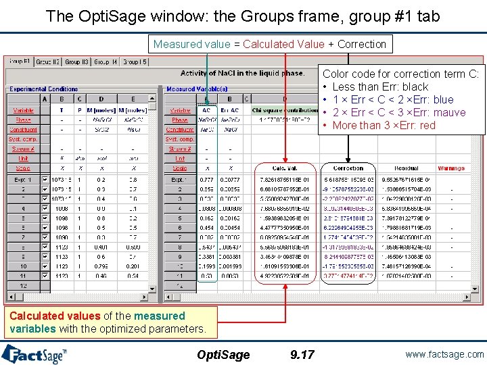The image size is (487, 365).
Task: Switch to the Group #4 tab
Action: pyautogui.click(x=106, y=62)
